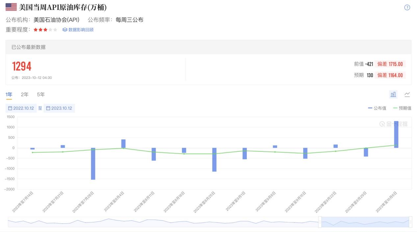Click the third importance star
The width and height of the screenshot is (417, 232).
(45, 30)
